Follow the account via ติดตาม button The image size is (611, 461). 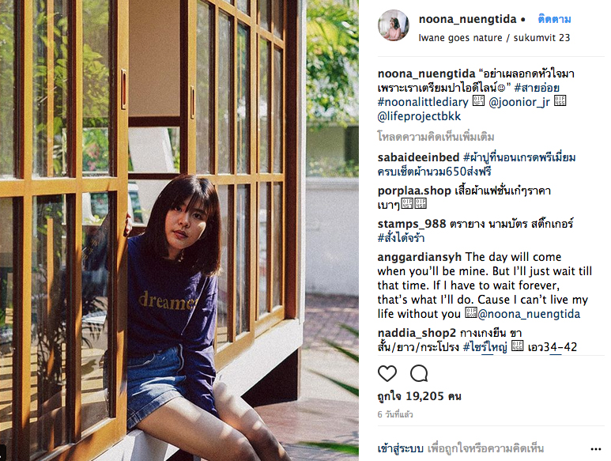click(x=554, y=19)
